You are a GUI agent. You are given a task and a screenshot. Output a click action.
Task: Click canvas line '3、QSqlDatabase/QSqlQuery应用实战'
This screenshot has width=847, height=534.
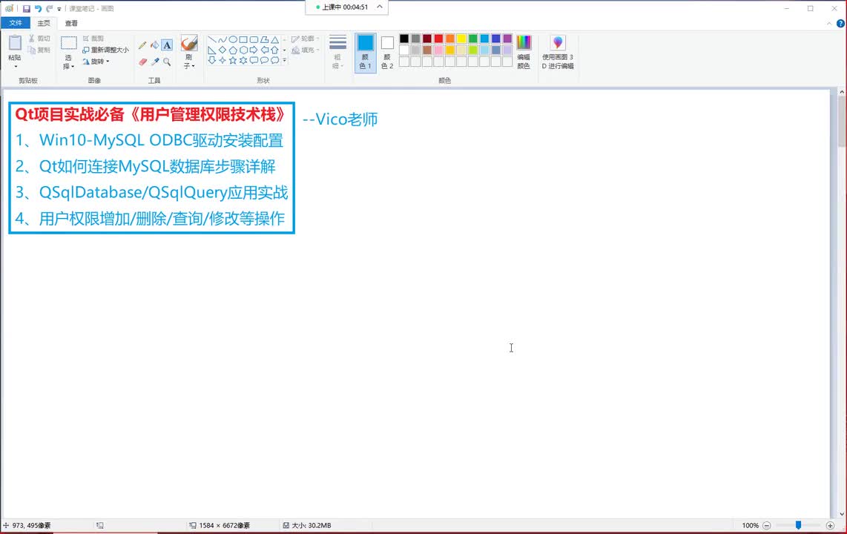pos(152,192)
